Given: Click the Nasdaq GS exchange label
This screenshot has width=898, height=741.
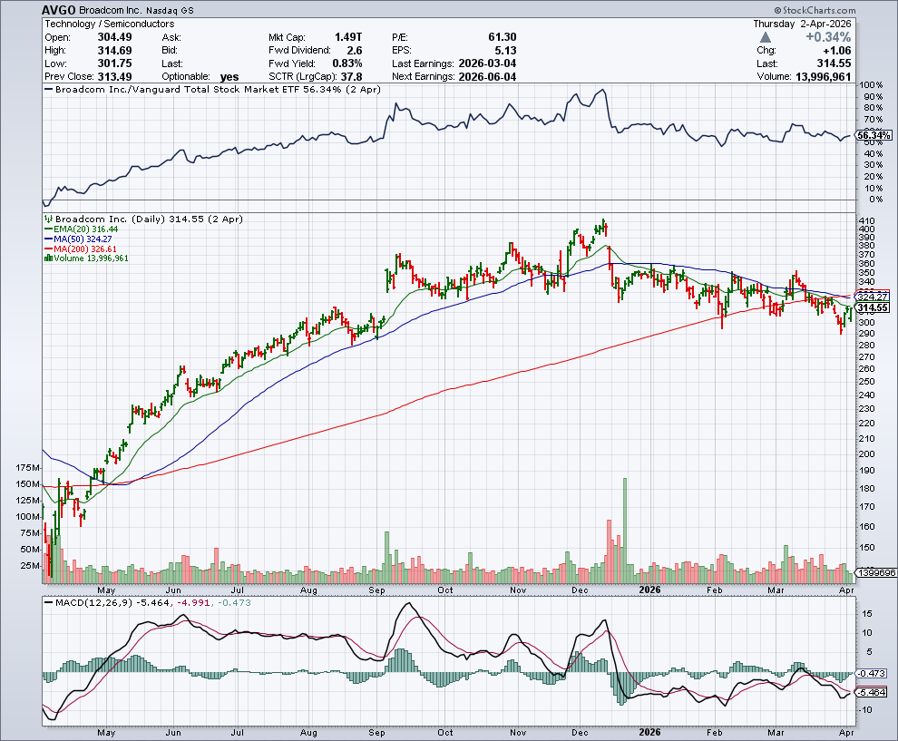Looking at the screenshot, I should pos(171,10).
